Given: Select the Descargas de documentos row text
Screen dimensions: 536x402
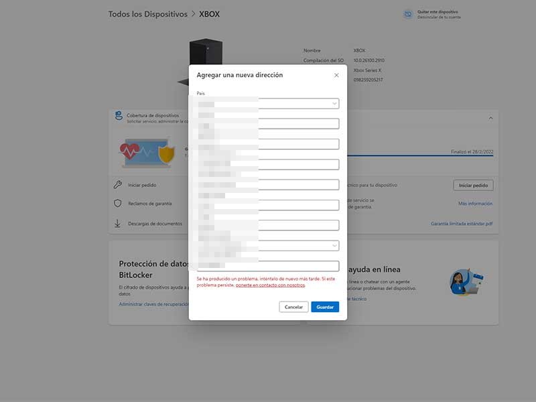Looking at the screenshot, I should click(155, 224).
